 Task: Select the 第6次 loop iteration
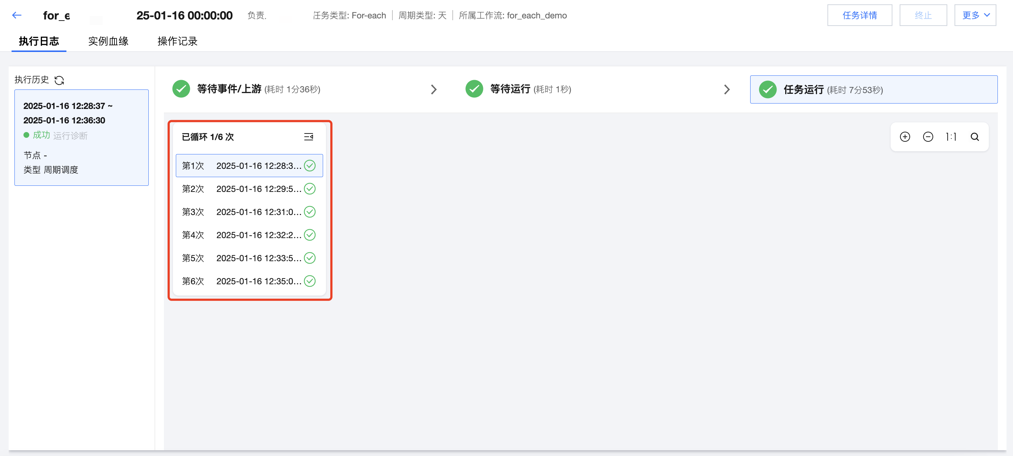(249, 281)
